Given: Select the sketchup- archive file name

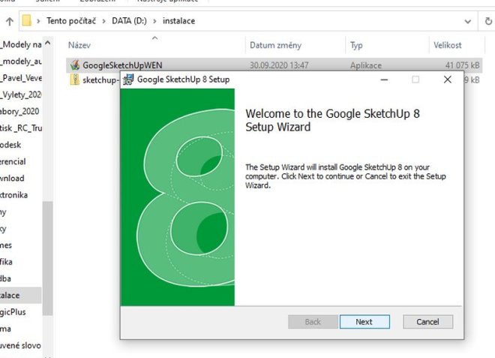Looking at the screenshot, I should coord(100,80).
